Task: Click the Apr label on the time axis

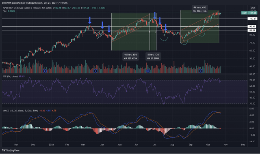Action: pyautogui.click(x=102, y=145)
